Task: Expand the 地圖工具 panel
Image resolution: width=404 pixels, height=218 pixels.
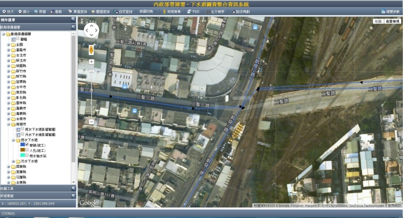Action: click(x=74, y=188)
